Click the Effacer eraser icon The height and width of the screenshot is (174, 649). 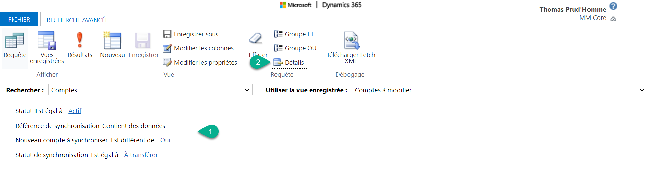click(256, 39)
